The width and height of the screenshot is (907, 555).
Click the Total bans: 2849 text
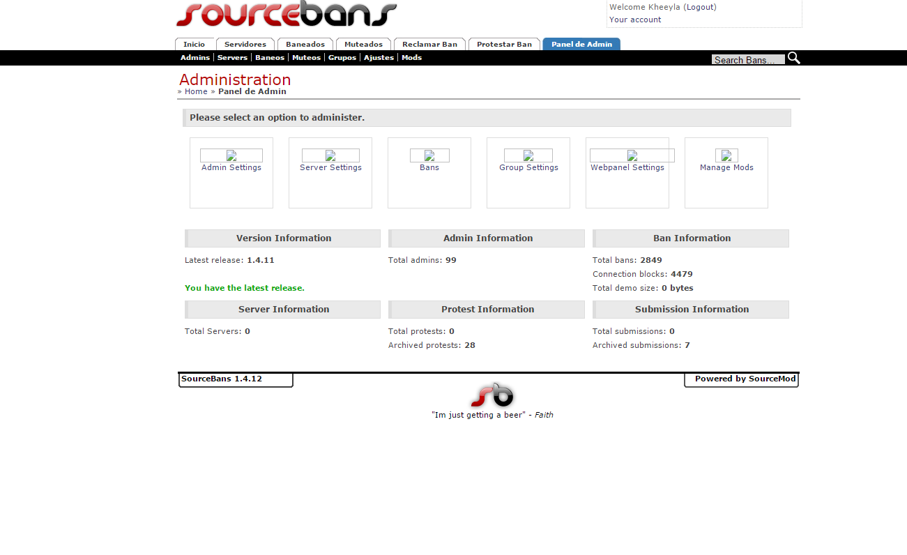627,260
